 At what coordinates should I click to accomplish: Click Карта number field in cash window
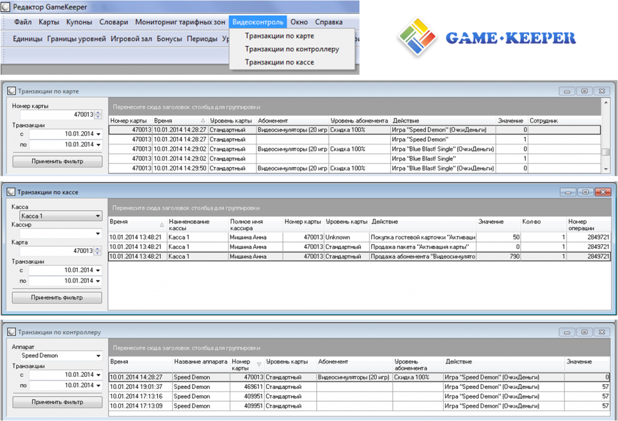57,251
